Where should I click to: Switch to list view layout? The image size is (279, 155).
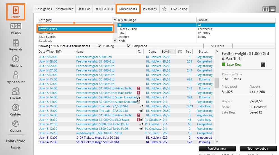tap(273, 9)
